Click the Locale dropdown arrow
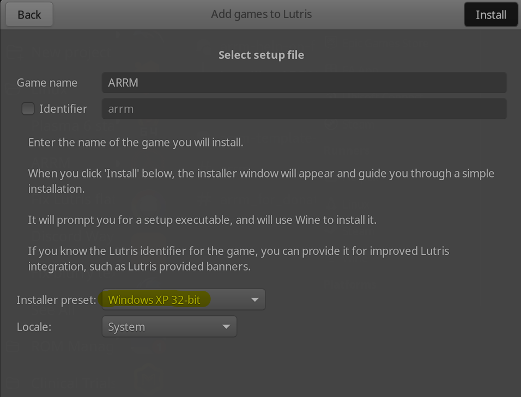Screen dimensions: 521x397 pyautogui.click(x=226, y=327)
